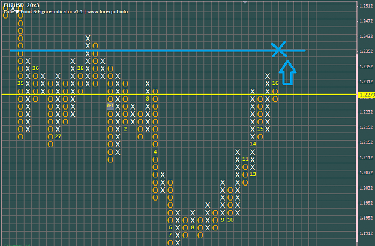Click the 1.2432 price axis label
The height and width of the screenshot is (246, 375).
366,37
